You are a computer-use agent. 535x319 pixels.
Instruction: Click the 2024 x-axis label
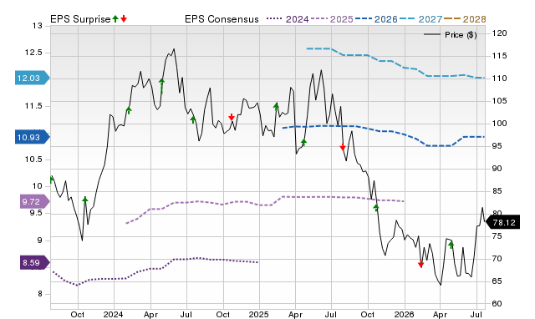pyautogui.click(x=114, y=314)
